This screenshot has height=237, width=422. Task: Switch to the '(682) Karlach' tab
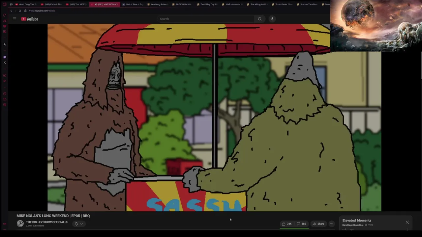click(51, 4)
